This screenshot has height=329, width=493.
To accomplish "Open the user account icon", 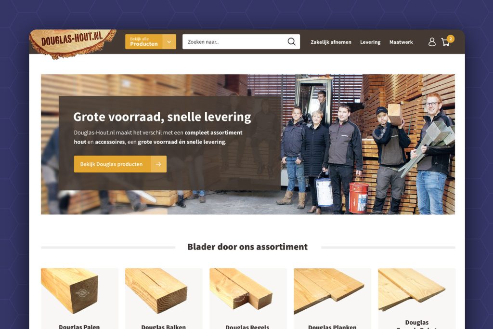I will (432, 42).
